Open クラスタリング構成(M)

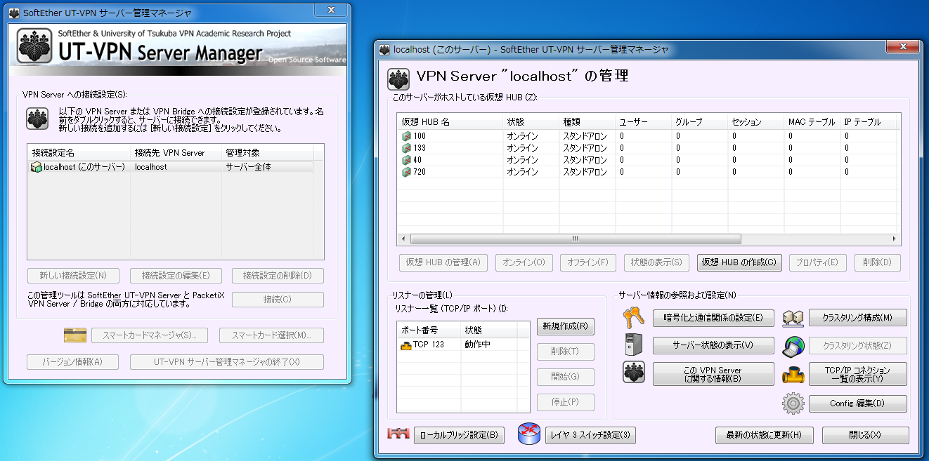(x=858, y=318)
